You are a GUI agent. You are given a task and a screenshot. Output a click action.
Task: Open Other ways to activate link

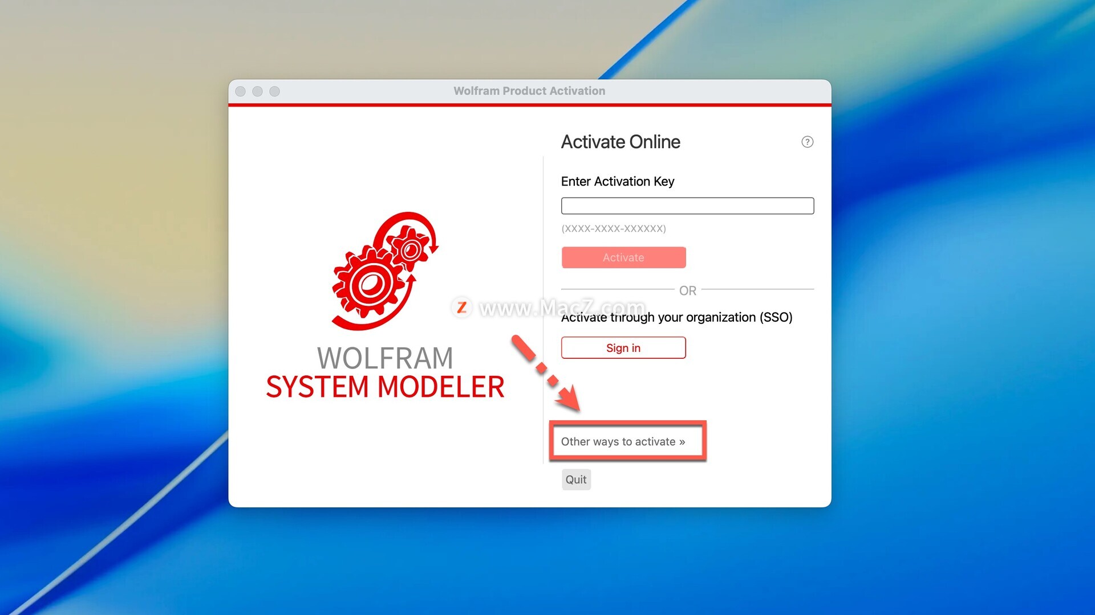pyautogui.click(x=623, y=441)
